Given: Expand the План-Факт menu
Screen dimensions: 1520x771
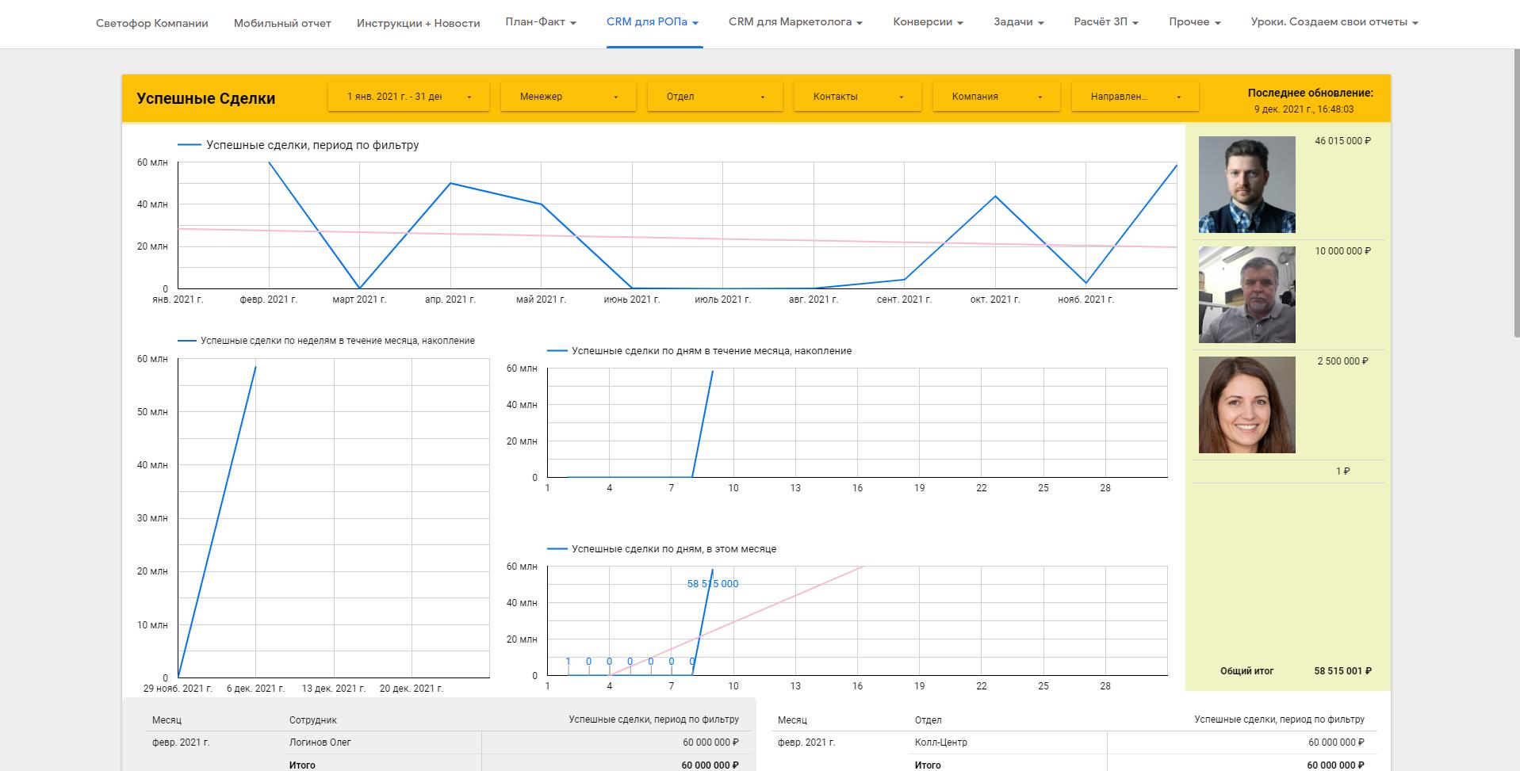Looking at the screenshot, I should pos(541,22).
